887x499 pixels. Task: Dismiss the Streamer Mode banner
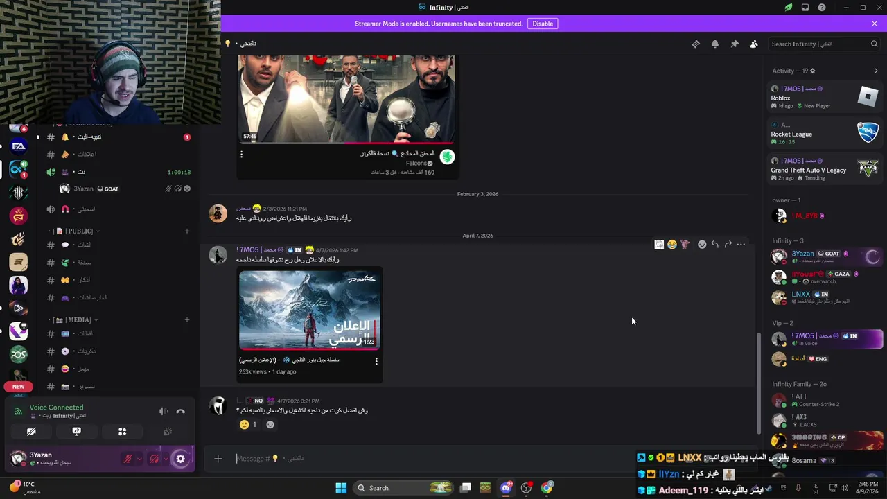[875, 24]
